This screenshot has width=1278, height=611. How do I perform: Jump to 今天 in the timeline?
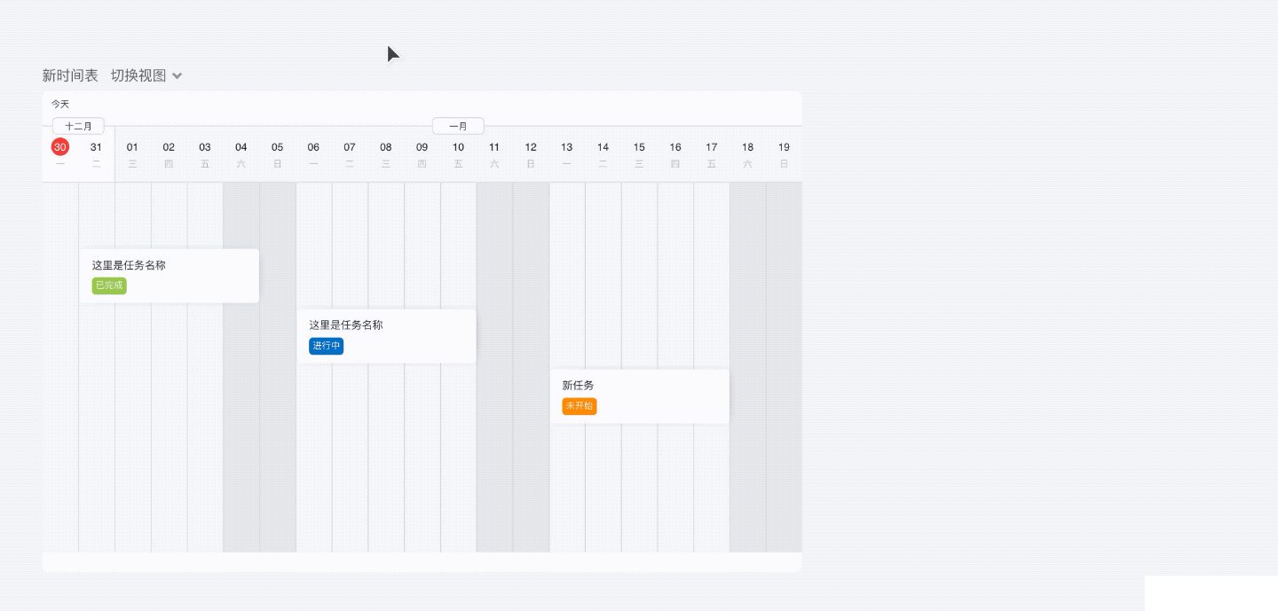click(60, 104)
